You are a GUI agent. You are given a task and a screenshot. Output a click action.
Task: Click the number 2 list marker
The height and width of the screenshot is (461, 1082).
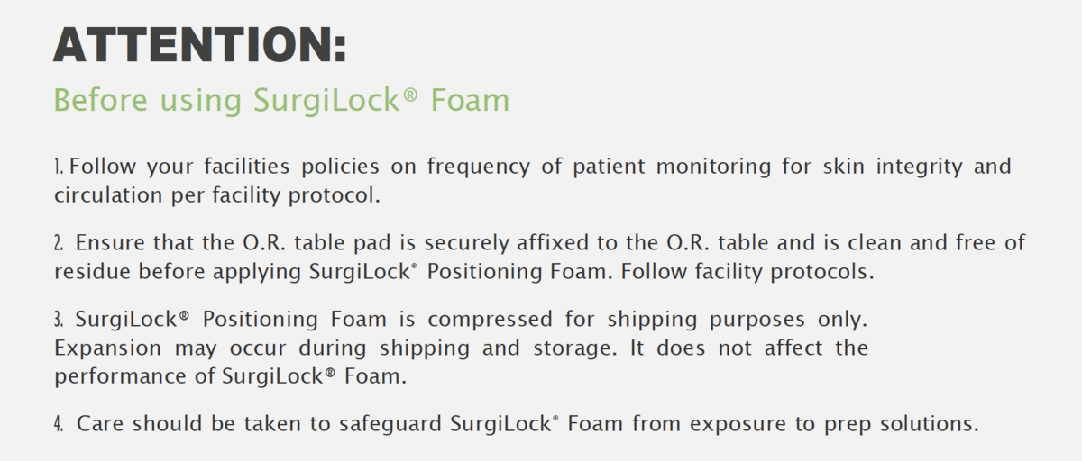tap(59, 243)
